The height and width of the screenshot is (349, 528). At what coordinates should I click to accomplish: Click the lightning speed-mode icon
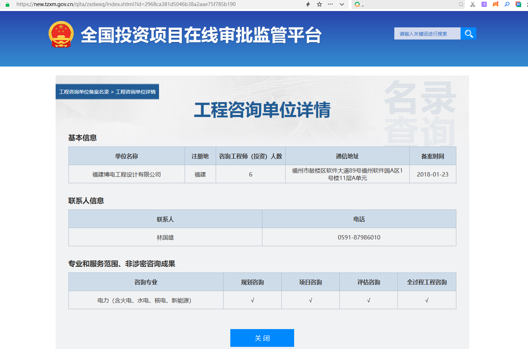308,4
